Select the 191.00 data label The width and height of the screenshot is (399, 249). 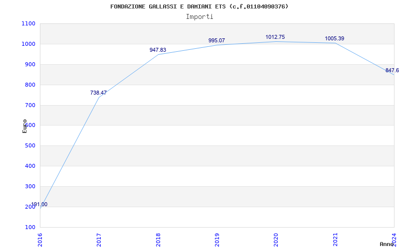39,204
